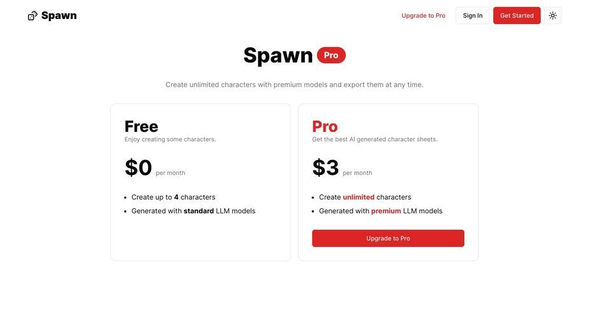Click the red Pro badge beside Spawn title

tap(331, 55)
